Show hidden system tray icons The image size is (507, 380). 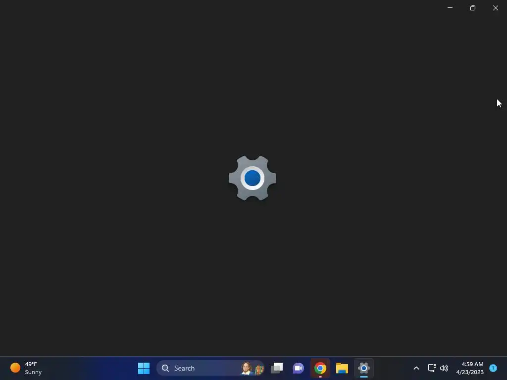coord(416,368)
